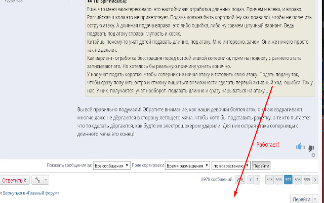This screenshot has width=324, height=203.
Task: Click the 'Ответить' reply button
Action: point(15,180)
